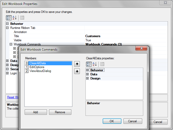Close the Edit Workbook Properties window
This screenshot has width=173, height=130.
click(165, 3)
